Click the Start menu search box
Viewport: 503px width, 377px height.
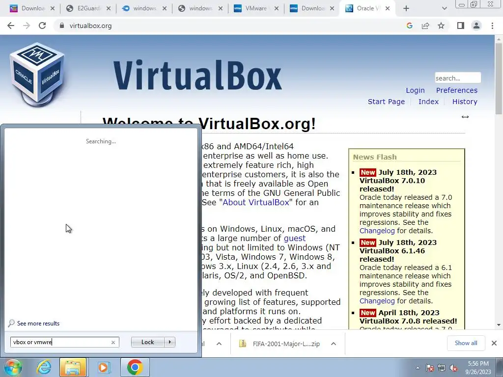(64, 342)
